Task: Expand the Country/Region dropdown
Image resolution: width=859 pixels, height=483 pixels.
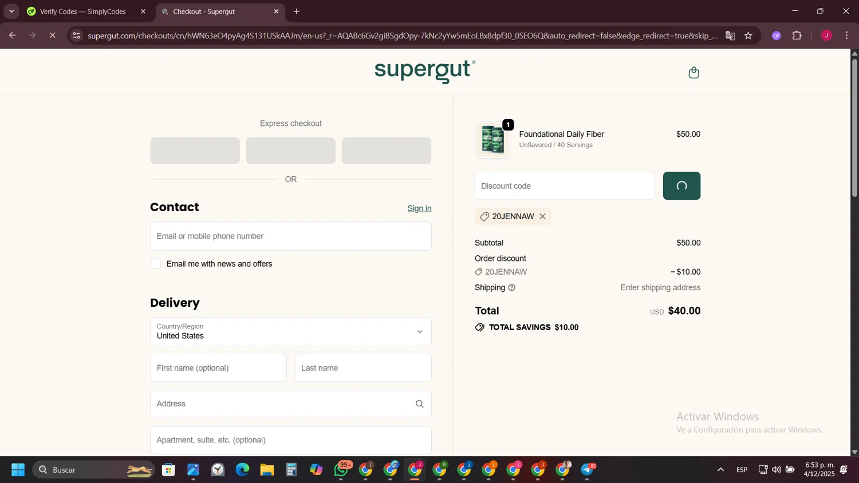Action: (x=291, y=332)
